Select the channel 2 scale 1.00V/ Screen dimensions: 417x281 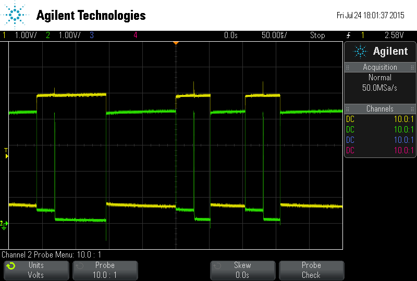(69, 35)
